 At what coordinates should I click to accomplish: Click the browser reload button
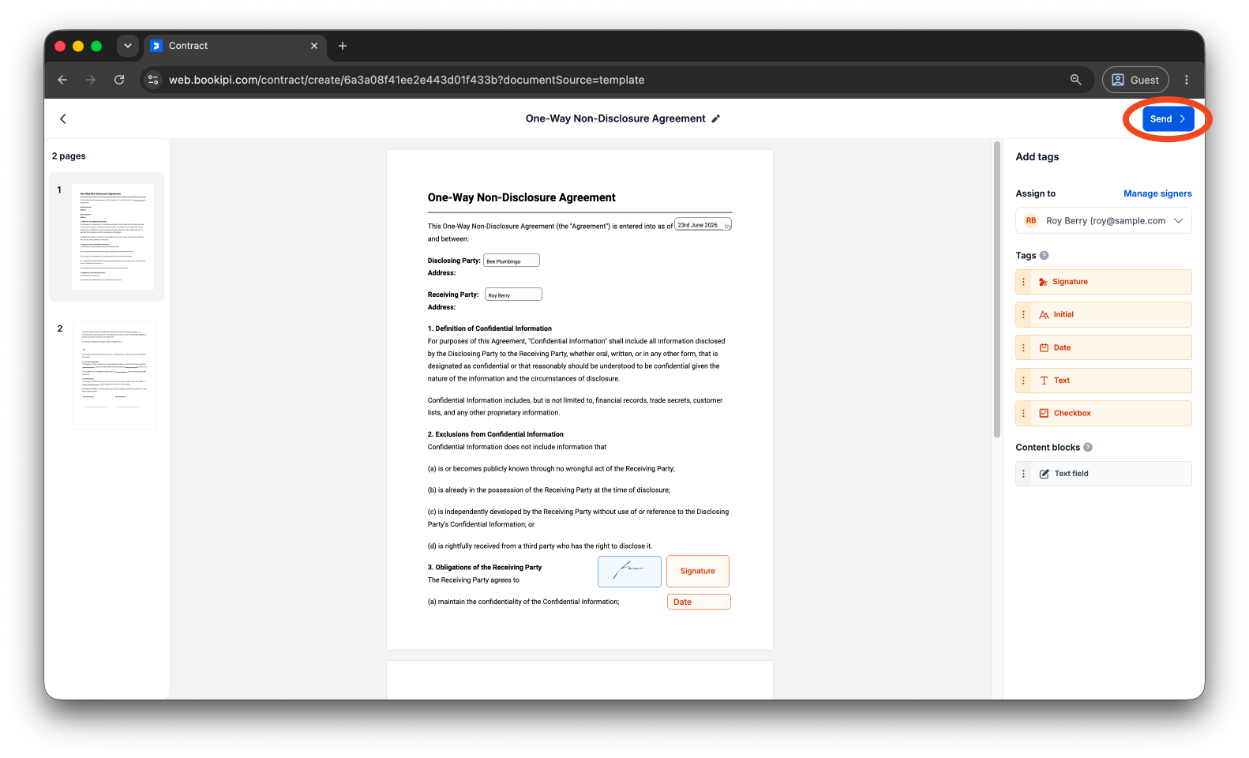(119, 80)
